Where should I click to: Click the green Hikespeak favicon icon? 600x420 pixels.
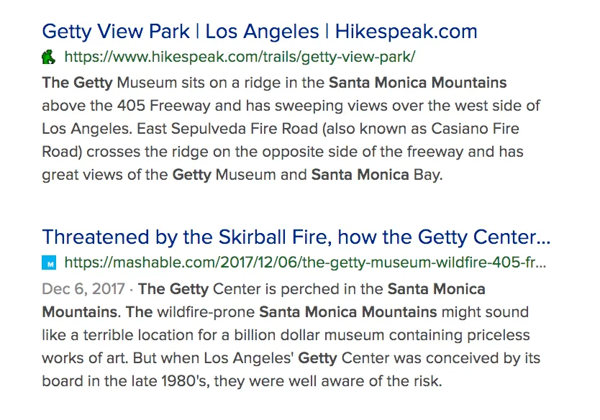(49, 57)
